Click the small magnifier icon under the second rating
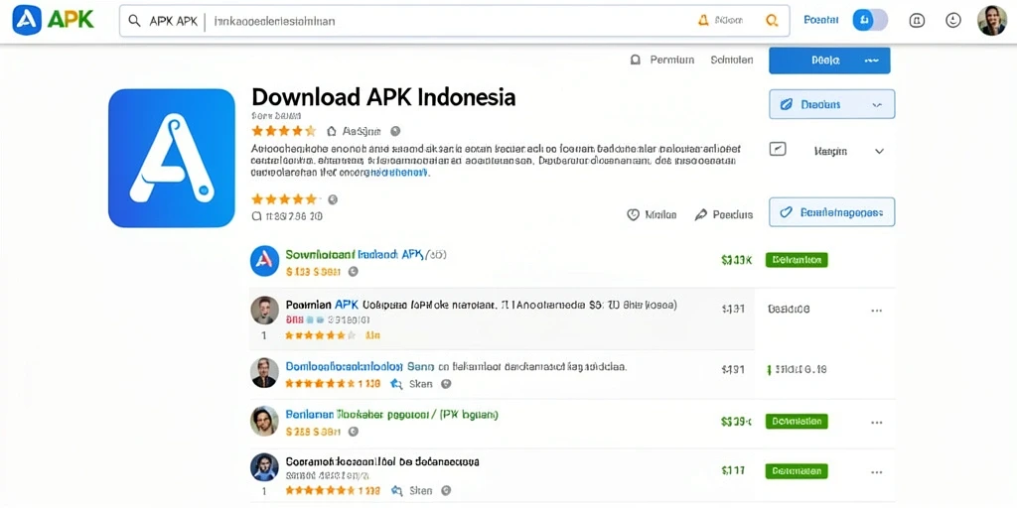Viewport: 1017px width, 508px height. click(x=256, y=216)
